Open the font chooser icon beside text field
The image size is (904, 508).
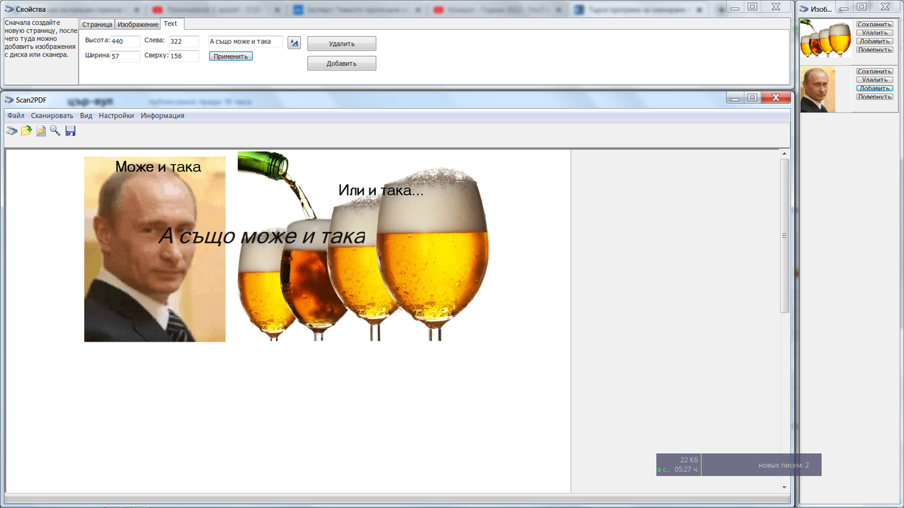(295, 43)
